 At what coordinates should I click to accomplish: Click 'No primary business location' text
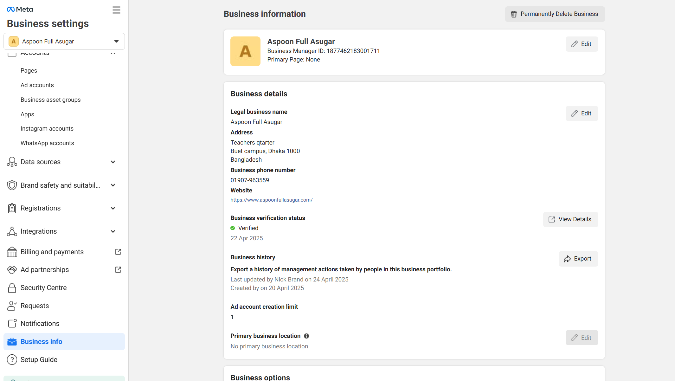[269, 346]
